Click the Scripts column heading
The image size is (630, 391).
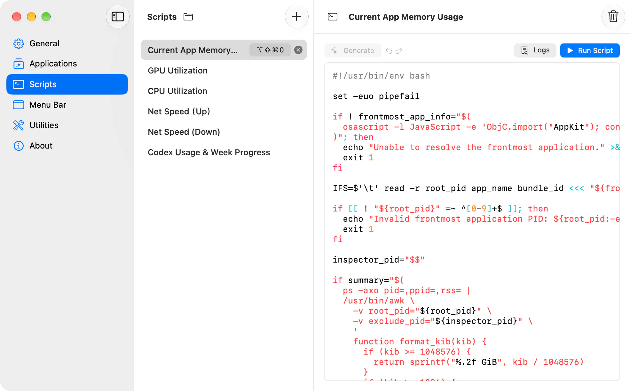[162, 17]
